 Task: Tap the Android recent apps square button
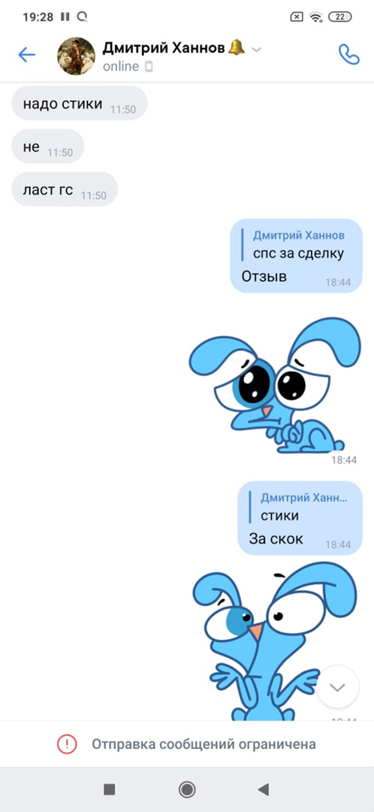pyautogui.click(x=109, y=789)
